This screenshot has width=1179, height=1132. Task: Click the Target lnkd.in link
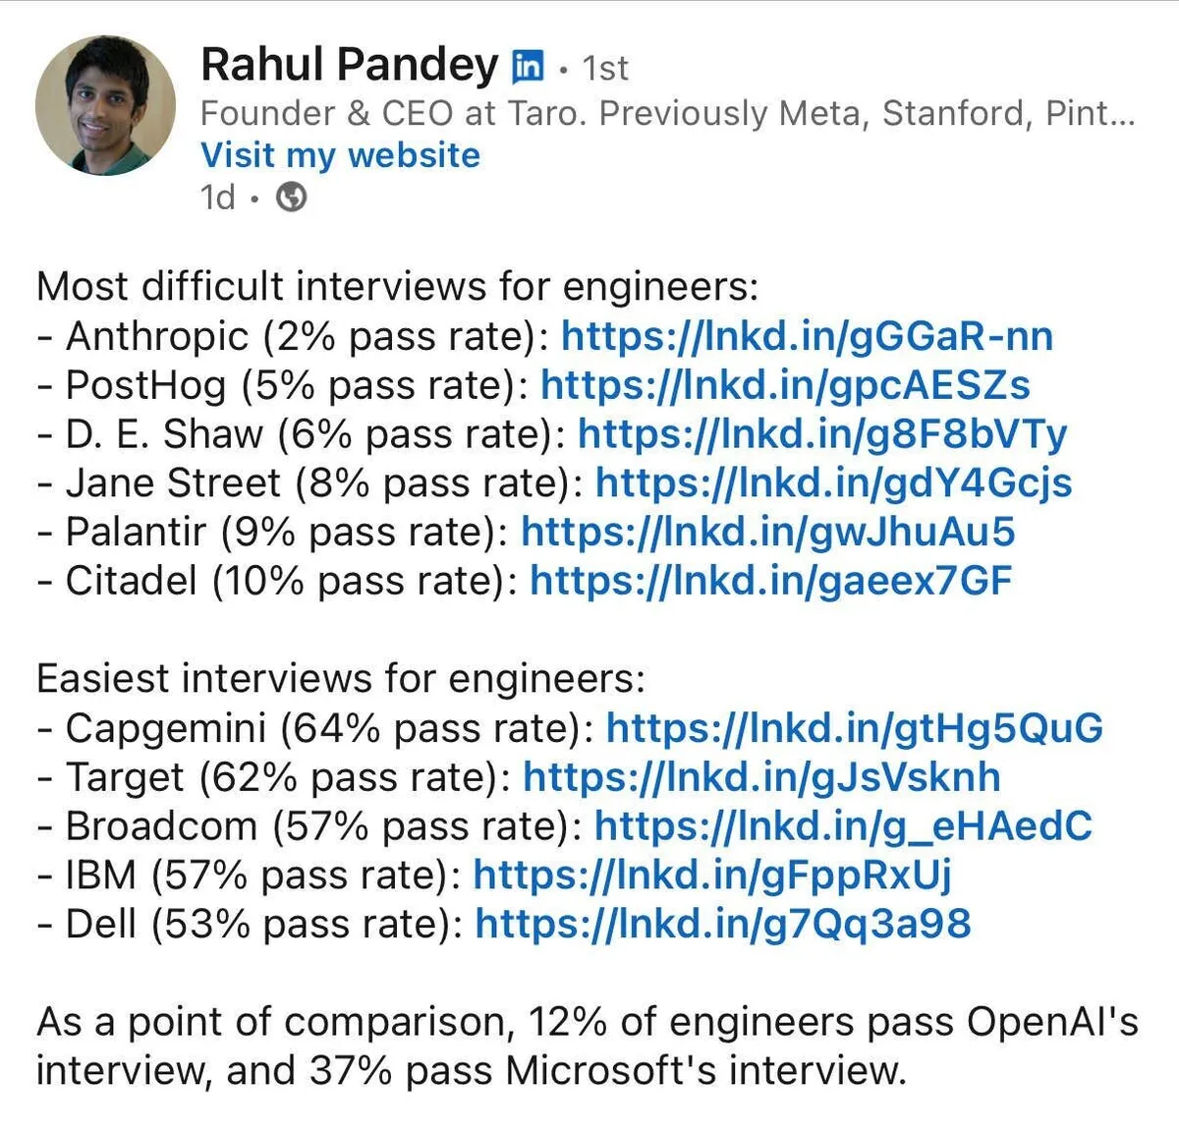click(x=761, y=777)
